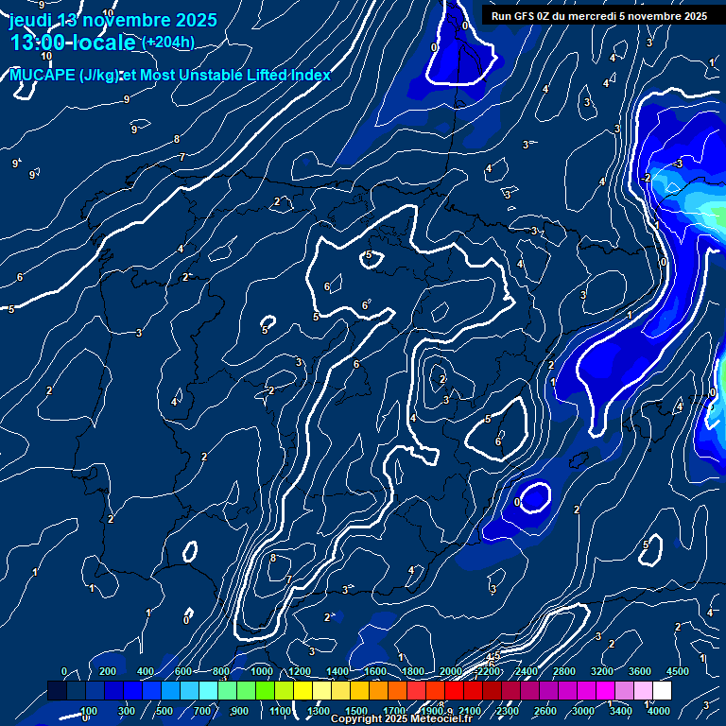Click the '3000' legend value

583,711
